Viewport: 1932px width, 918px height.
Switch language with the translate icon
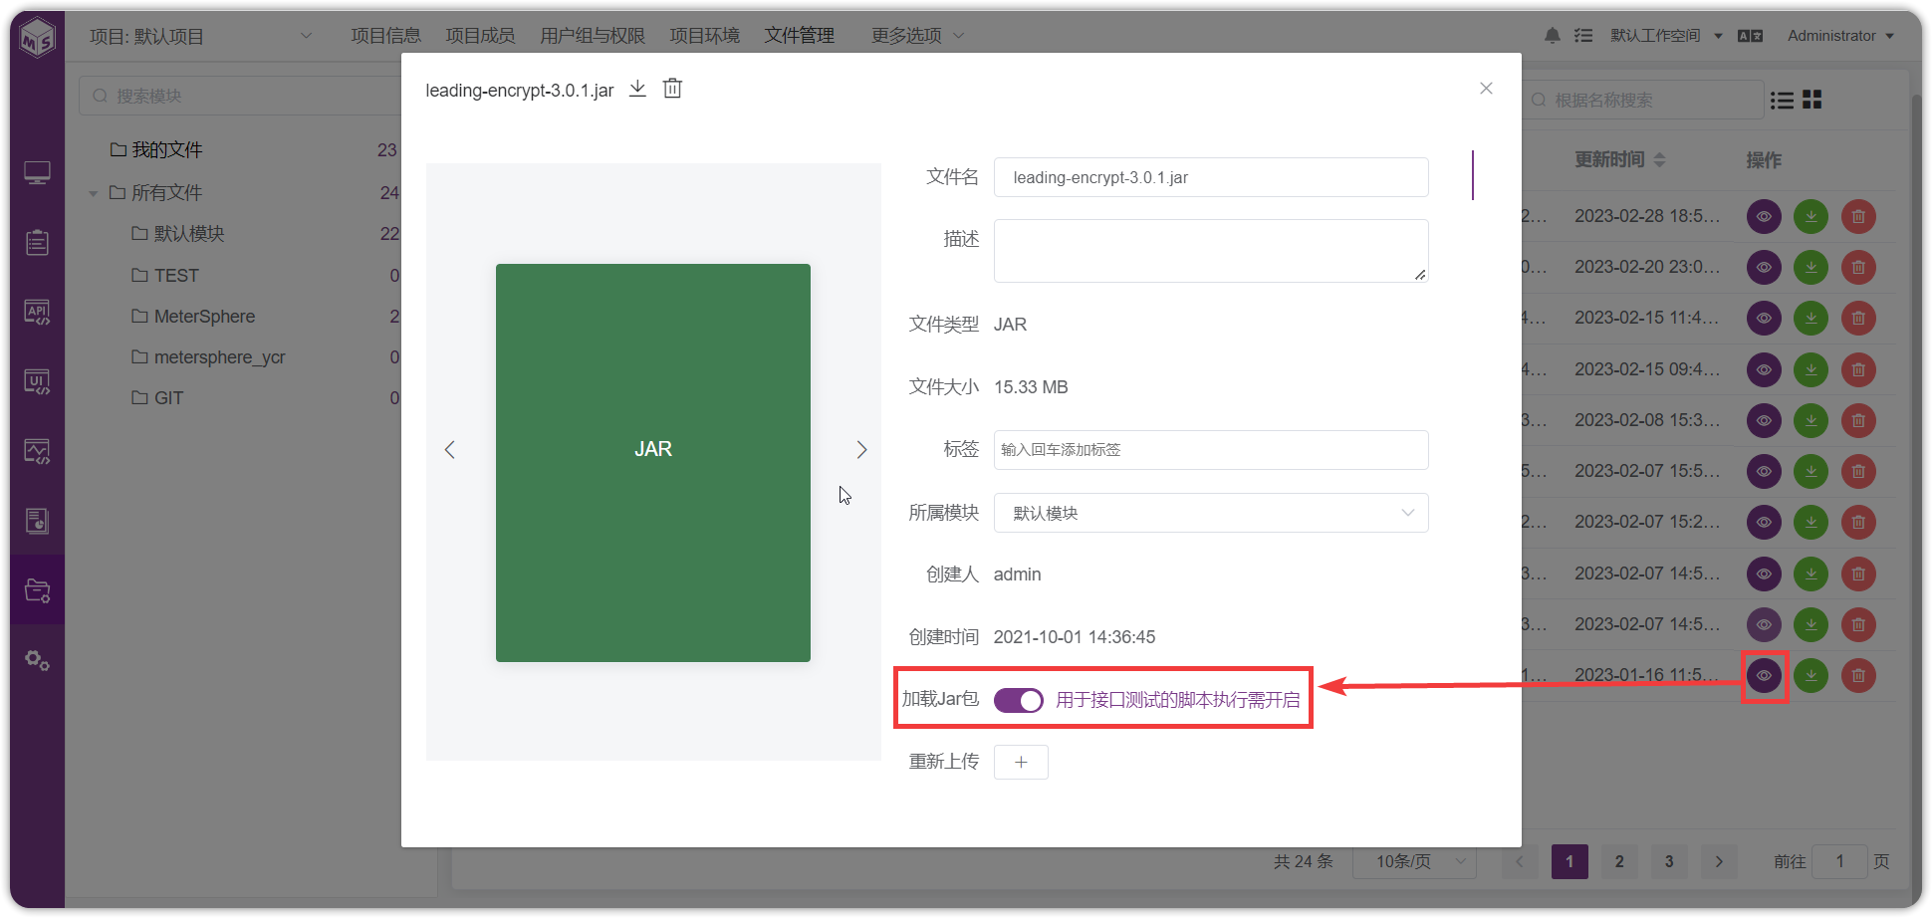[x=1750, y=36]
